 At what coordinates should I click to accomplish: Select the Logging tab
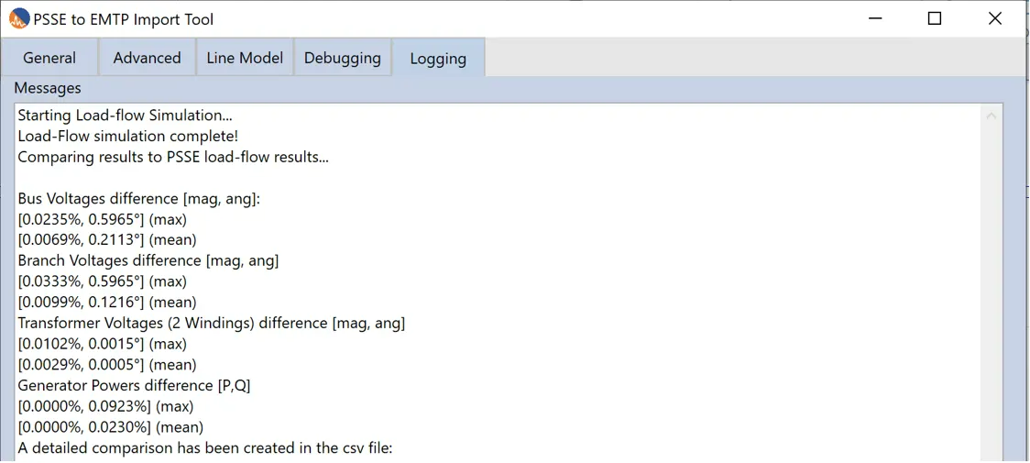438,58
